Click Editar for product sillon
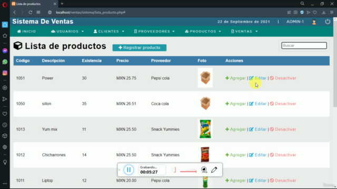This screenshot has width=337, height=189. pos(257,104)
